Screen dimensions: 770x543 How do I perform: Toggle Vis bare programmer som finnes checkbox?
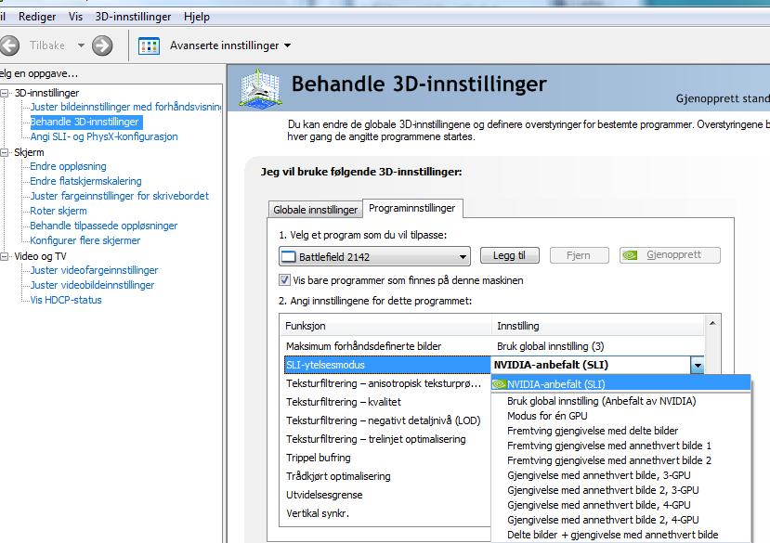coord(284,280)
